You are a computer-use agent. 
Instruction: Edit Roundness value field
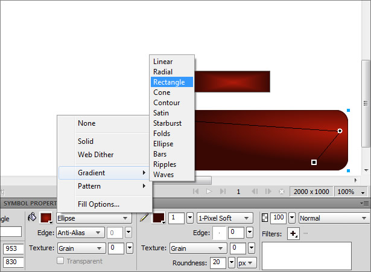click(218, 263)
